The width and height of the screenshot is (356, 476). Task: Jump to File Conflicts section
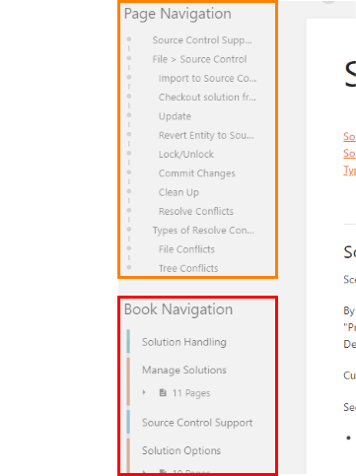tap(186, 249)
